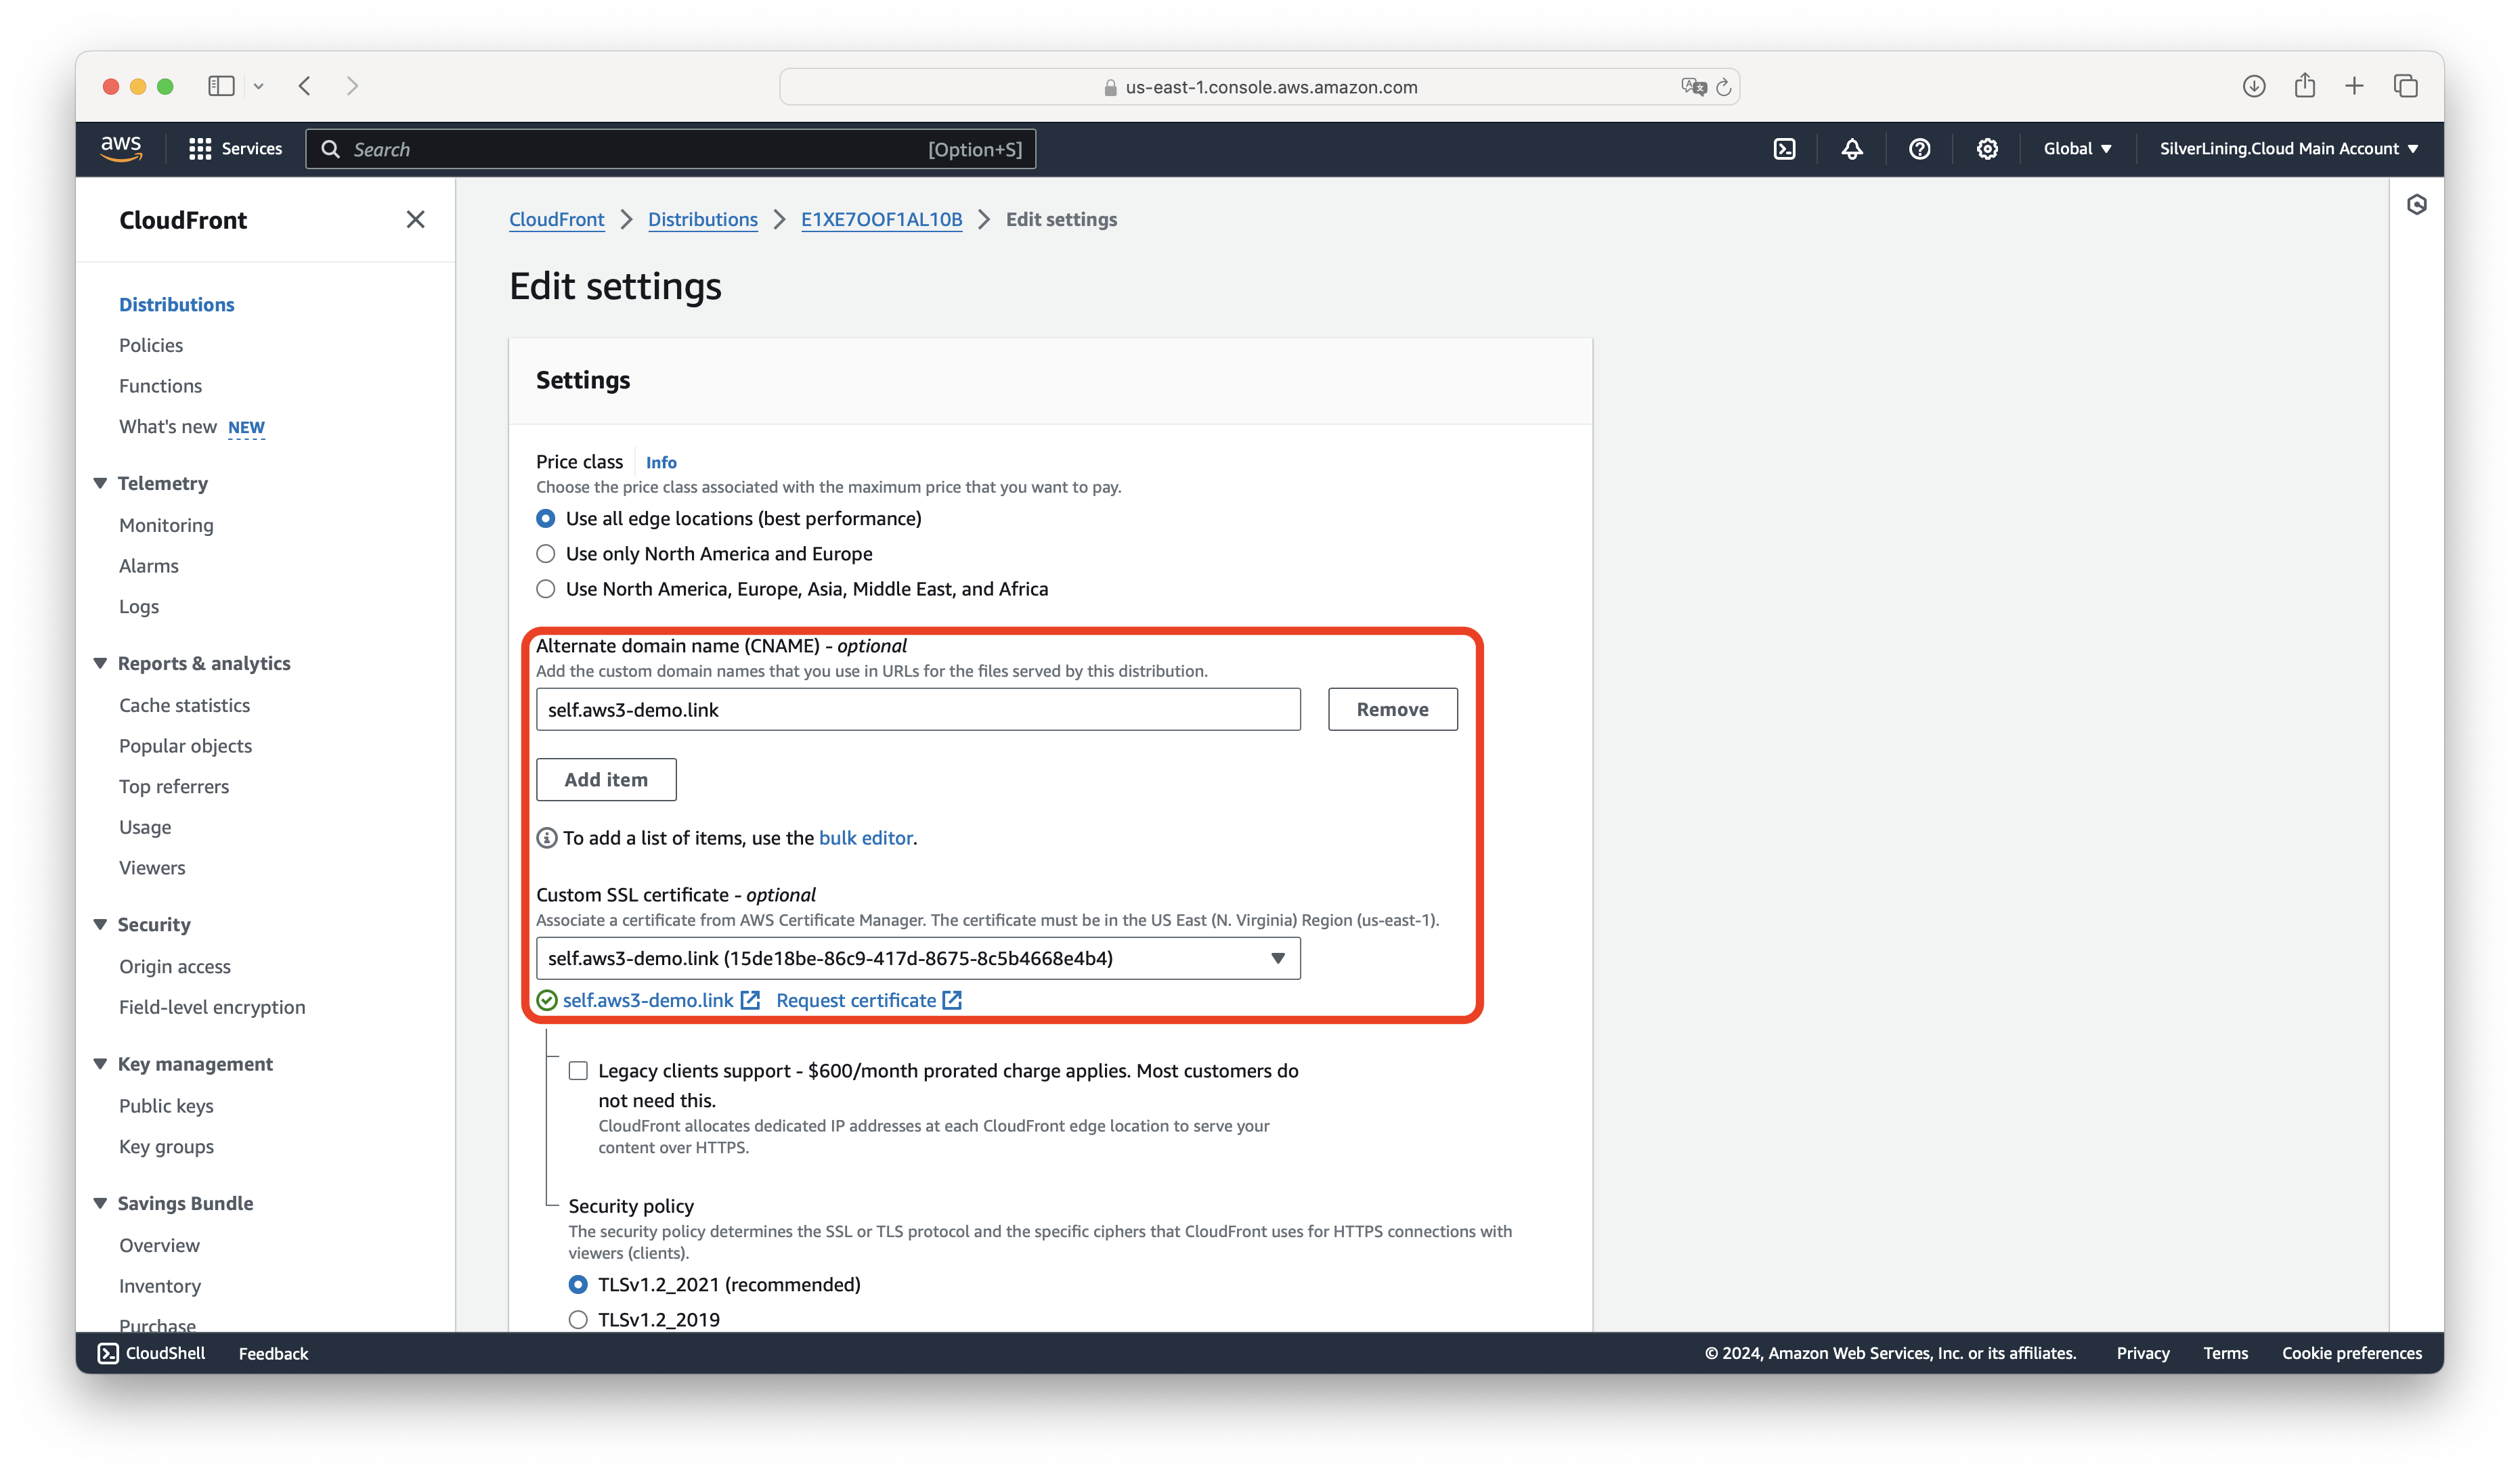Open Cache statistics in sidebar
2520x1474 pixels.
pos(184,705)
